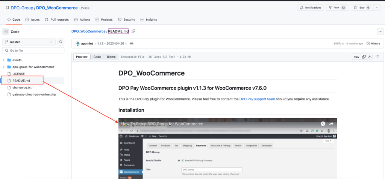Viewport: 385px width, 179px height.
Task: Select the Preview view tab
Action: click(x=82, y=57)
